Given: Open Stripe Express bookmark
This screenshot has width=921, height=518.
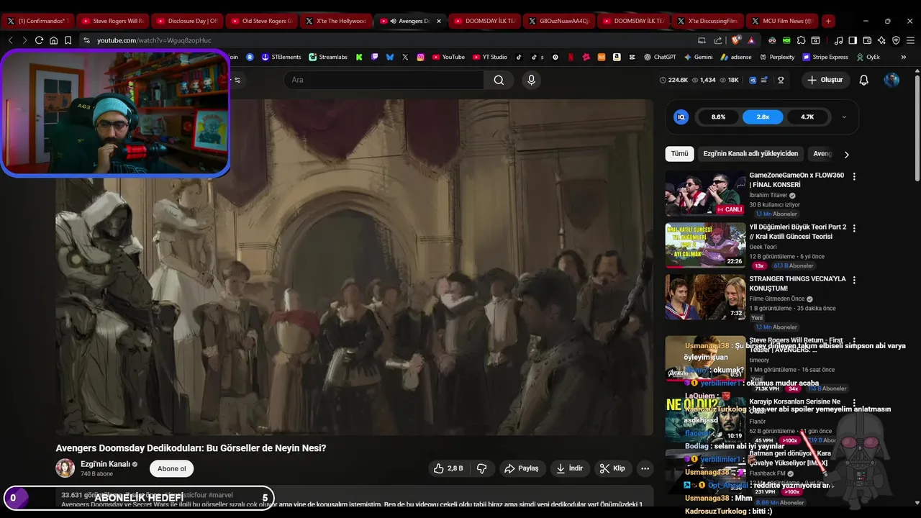Looking at the screenshot, I should [825, 57].
